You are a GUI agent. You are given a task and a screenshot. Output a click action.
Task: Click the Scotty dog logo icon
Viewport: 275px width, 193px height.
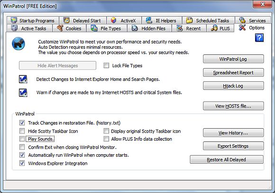18,44
